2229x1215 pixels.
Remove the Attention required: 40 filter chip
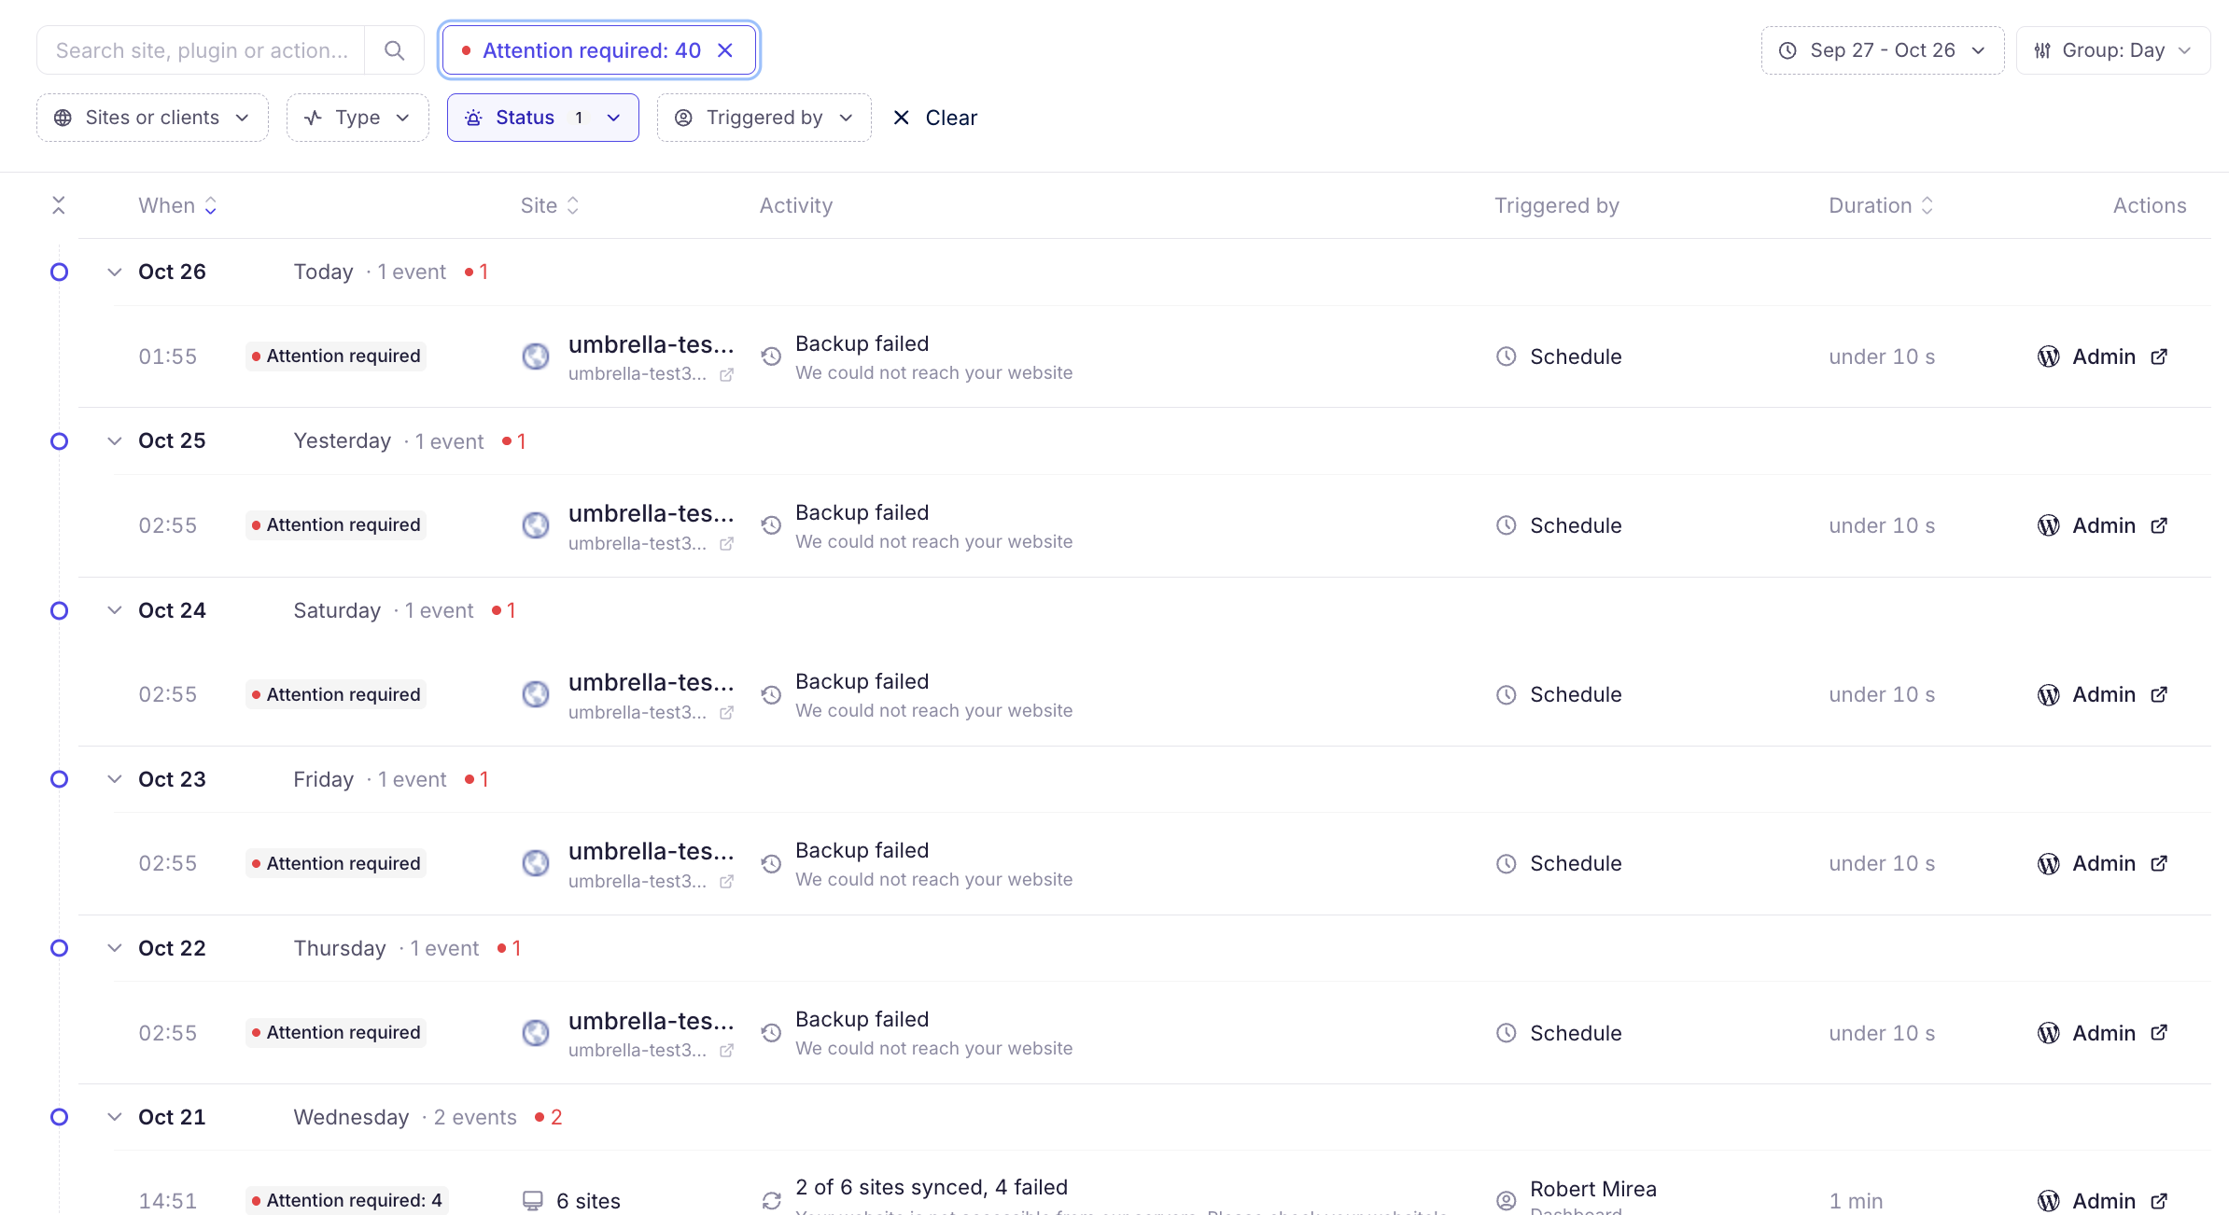[x=725, y=50]
